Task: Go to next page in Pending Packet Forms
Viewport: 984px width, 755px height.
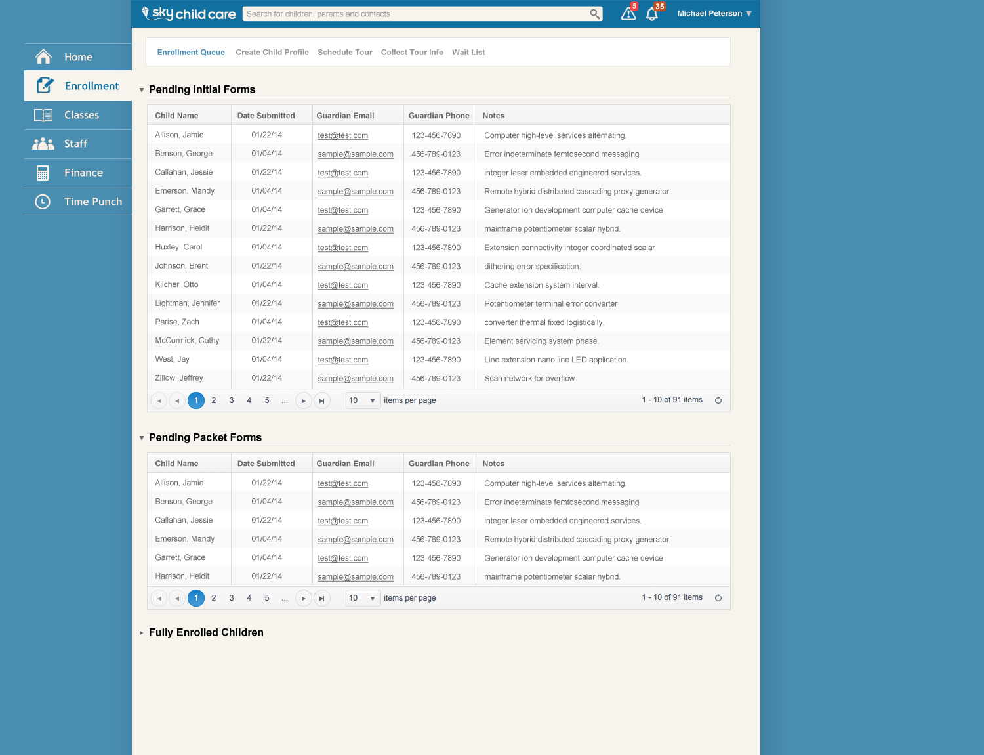Action: click(x=303, y=598)
